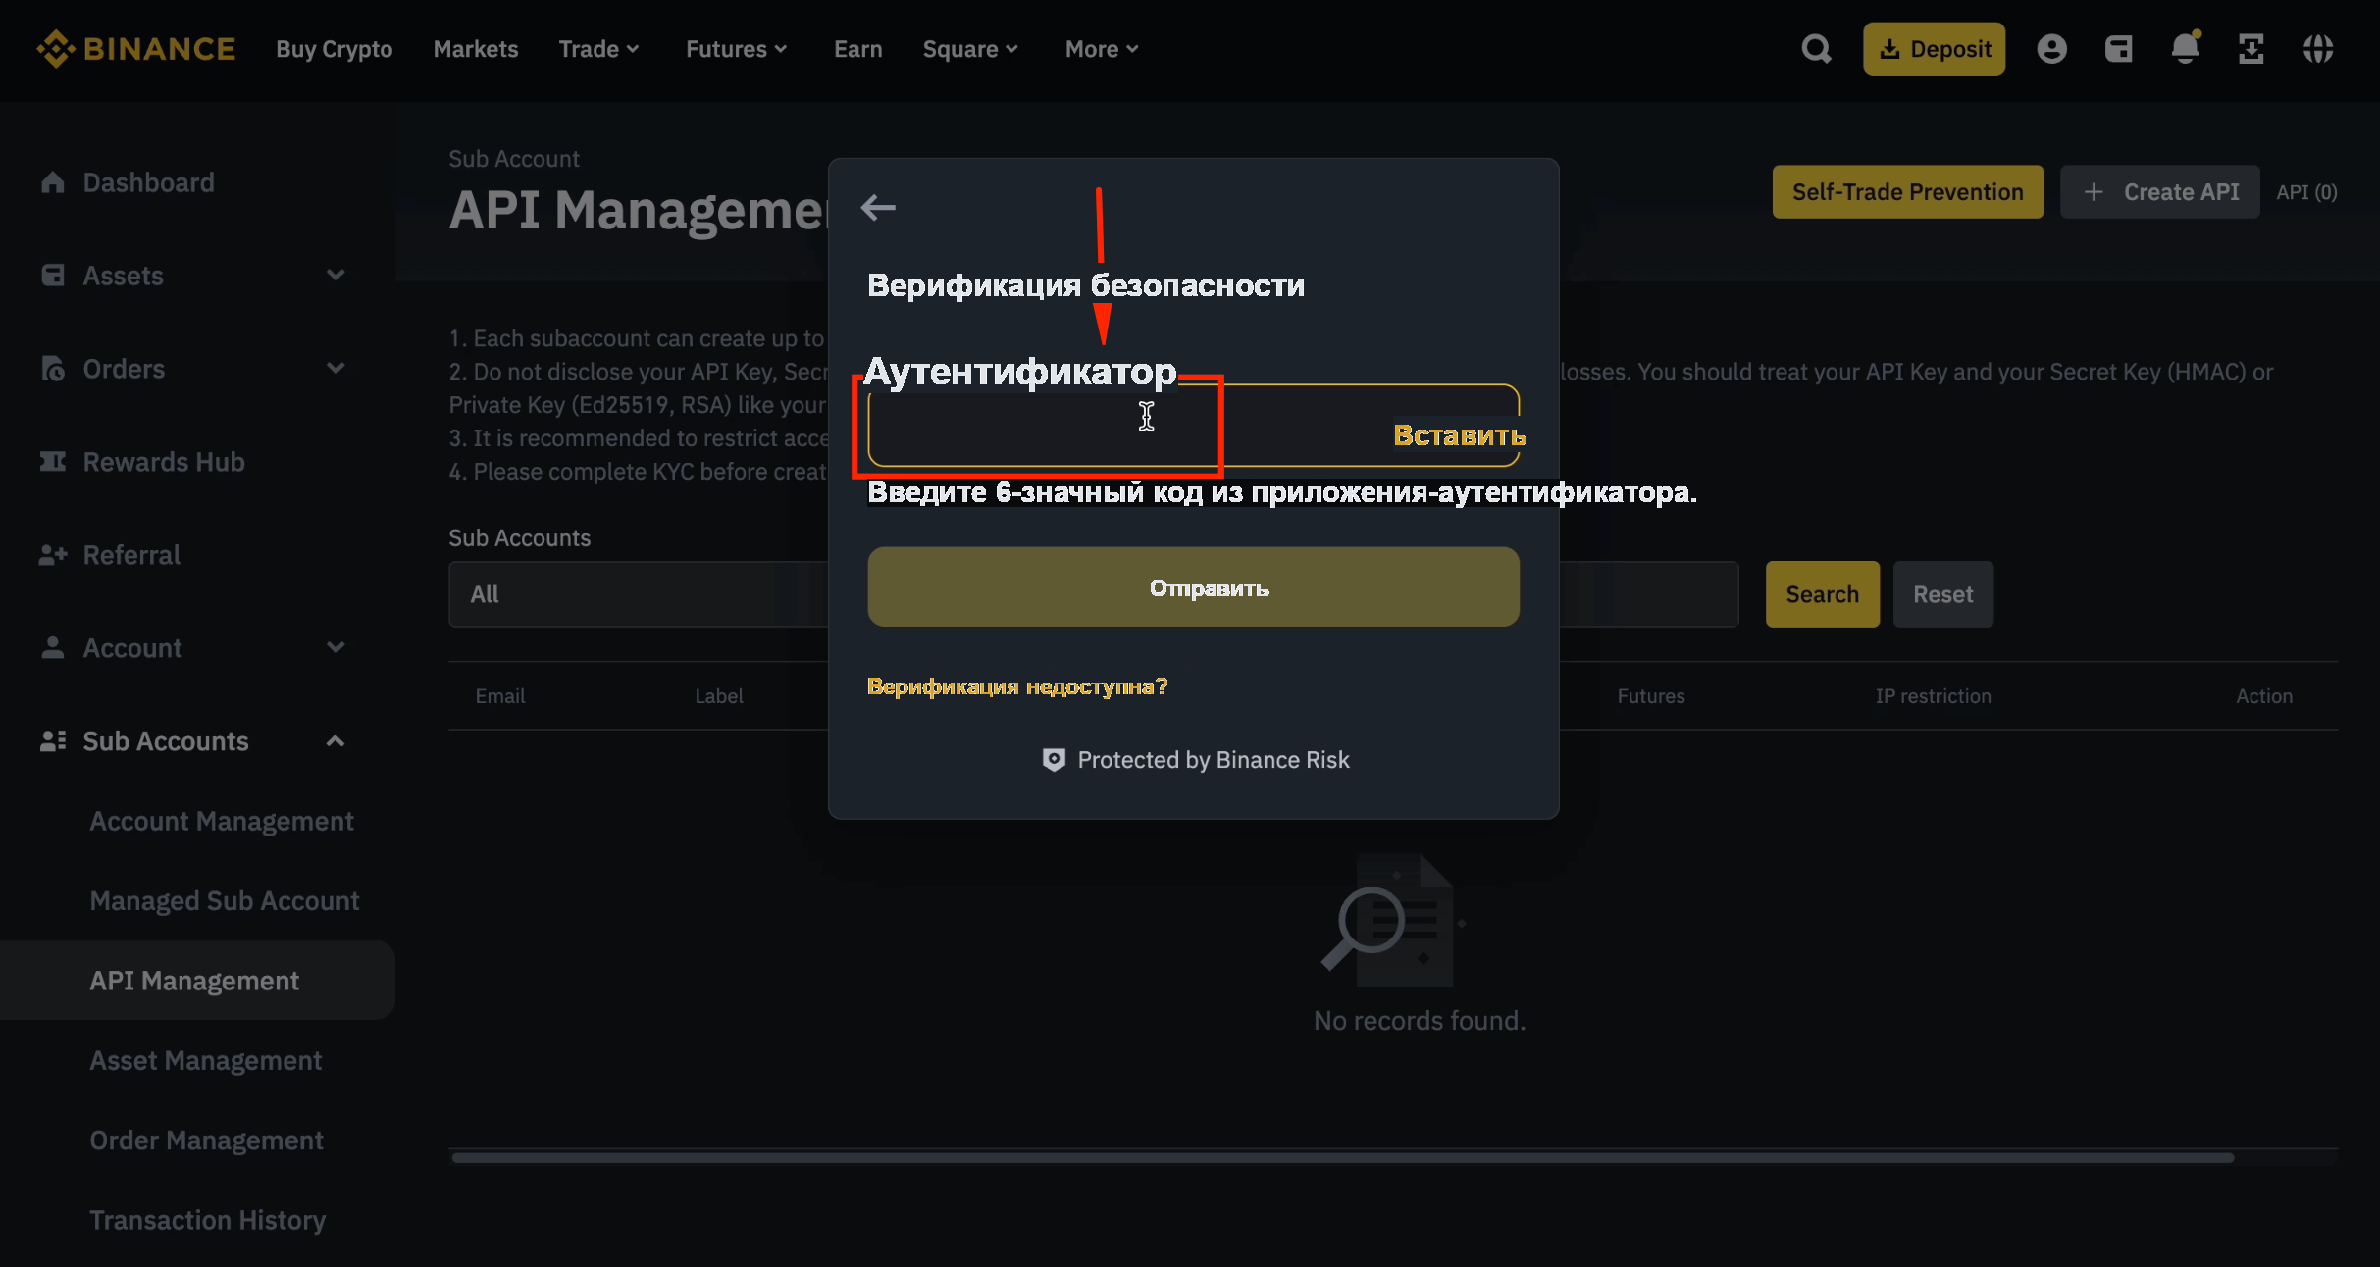
Task: Click the Protected by Binance Risk text
Action: point(1214,760)
